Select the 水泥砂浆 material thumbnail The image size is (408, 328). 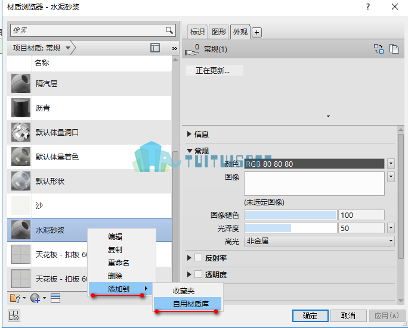(x=21, y=230)
